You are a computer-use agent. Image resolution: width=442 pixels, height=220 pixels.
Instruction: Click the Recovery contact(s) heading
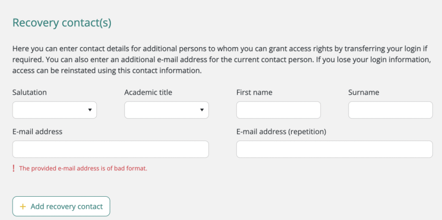(x=62, y=23)
